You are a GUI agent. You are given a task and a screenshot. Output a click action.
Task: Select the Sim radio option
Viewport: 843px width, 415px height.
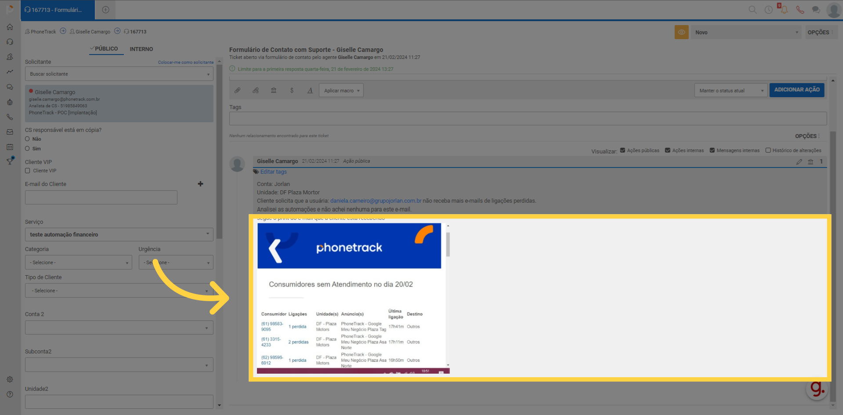point(27,149)
